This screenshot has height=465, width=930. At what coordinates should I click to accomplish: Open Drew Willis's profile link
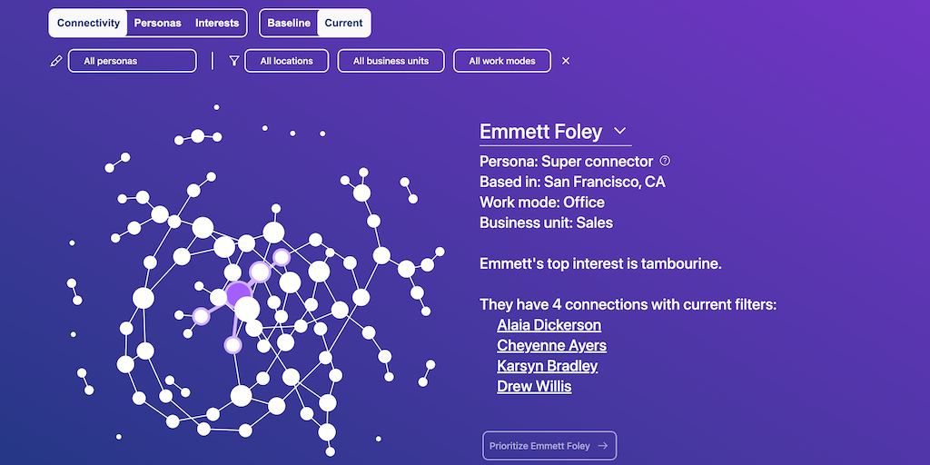[534, 386]
